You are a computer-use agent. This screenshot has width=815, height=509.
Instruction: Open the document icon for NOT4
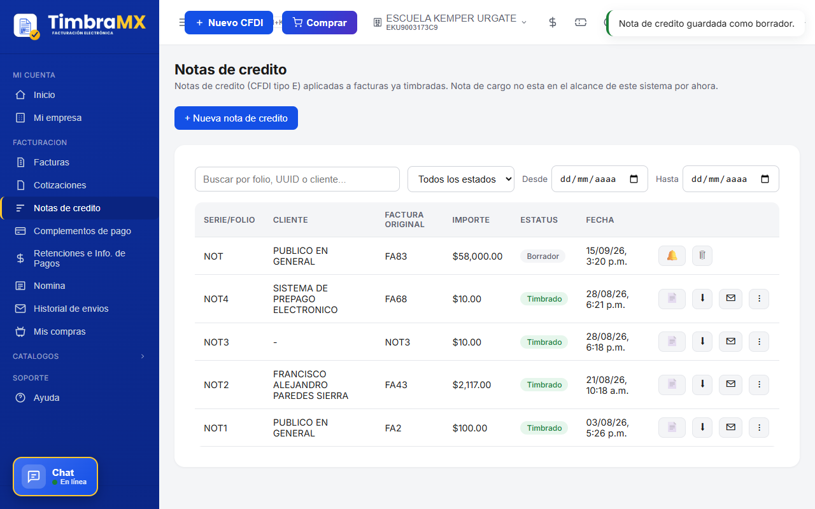pos(672,299)
